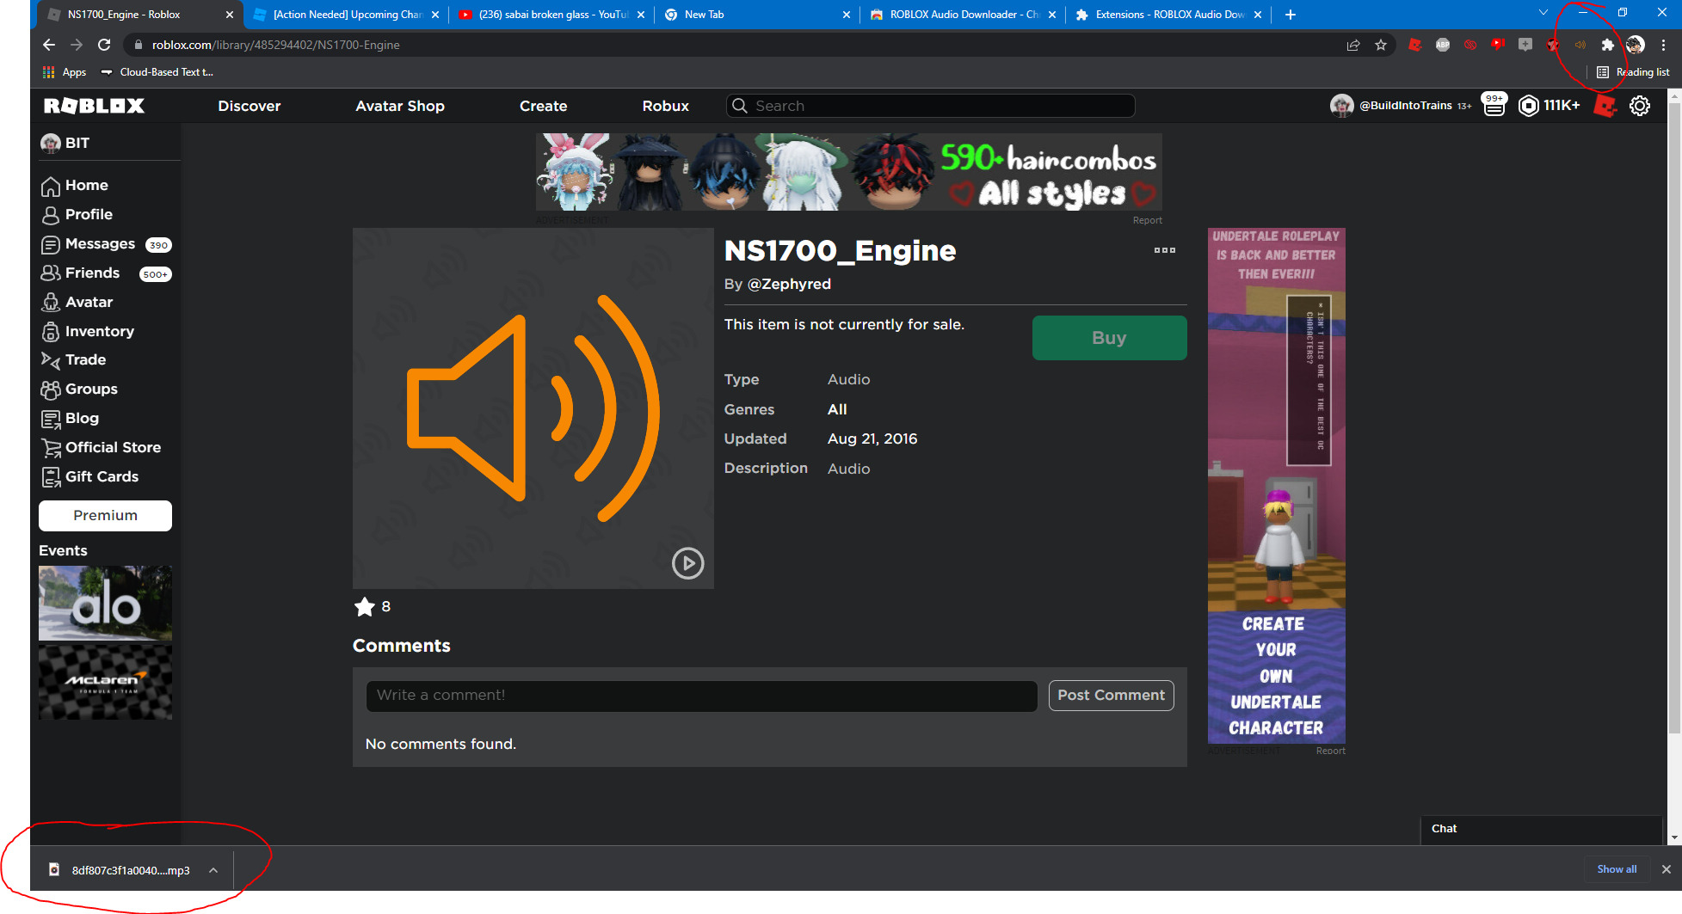This screenshot has height=914, width=1682.
Task: Open the Roblox settings gear
Action: click(1640, 106)
